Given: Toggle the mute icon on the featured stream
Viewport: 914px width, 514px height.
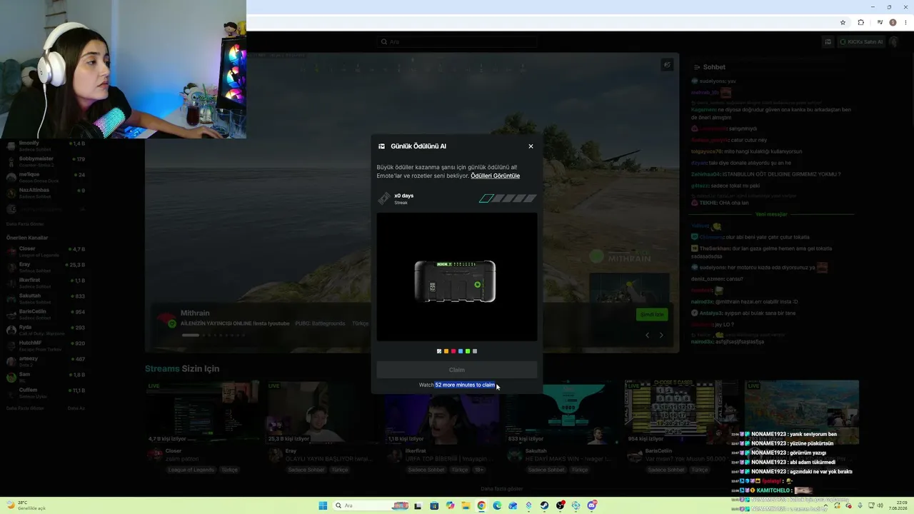Looking at the screenshot, I should 667,65.
